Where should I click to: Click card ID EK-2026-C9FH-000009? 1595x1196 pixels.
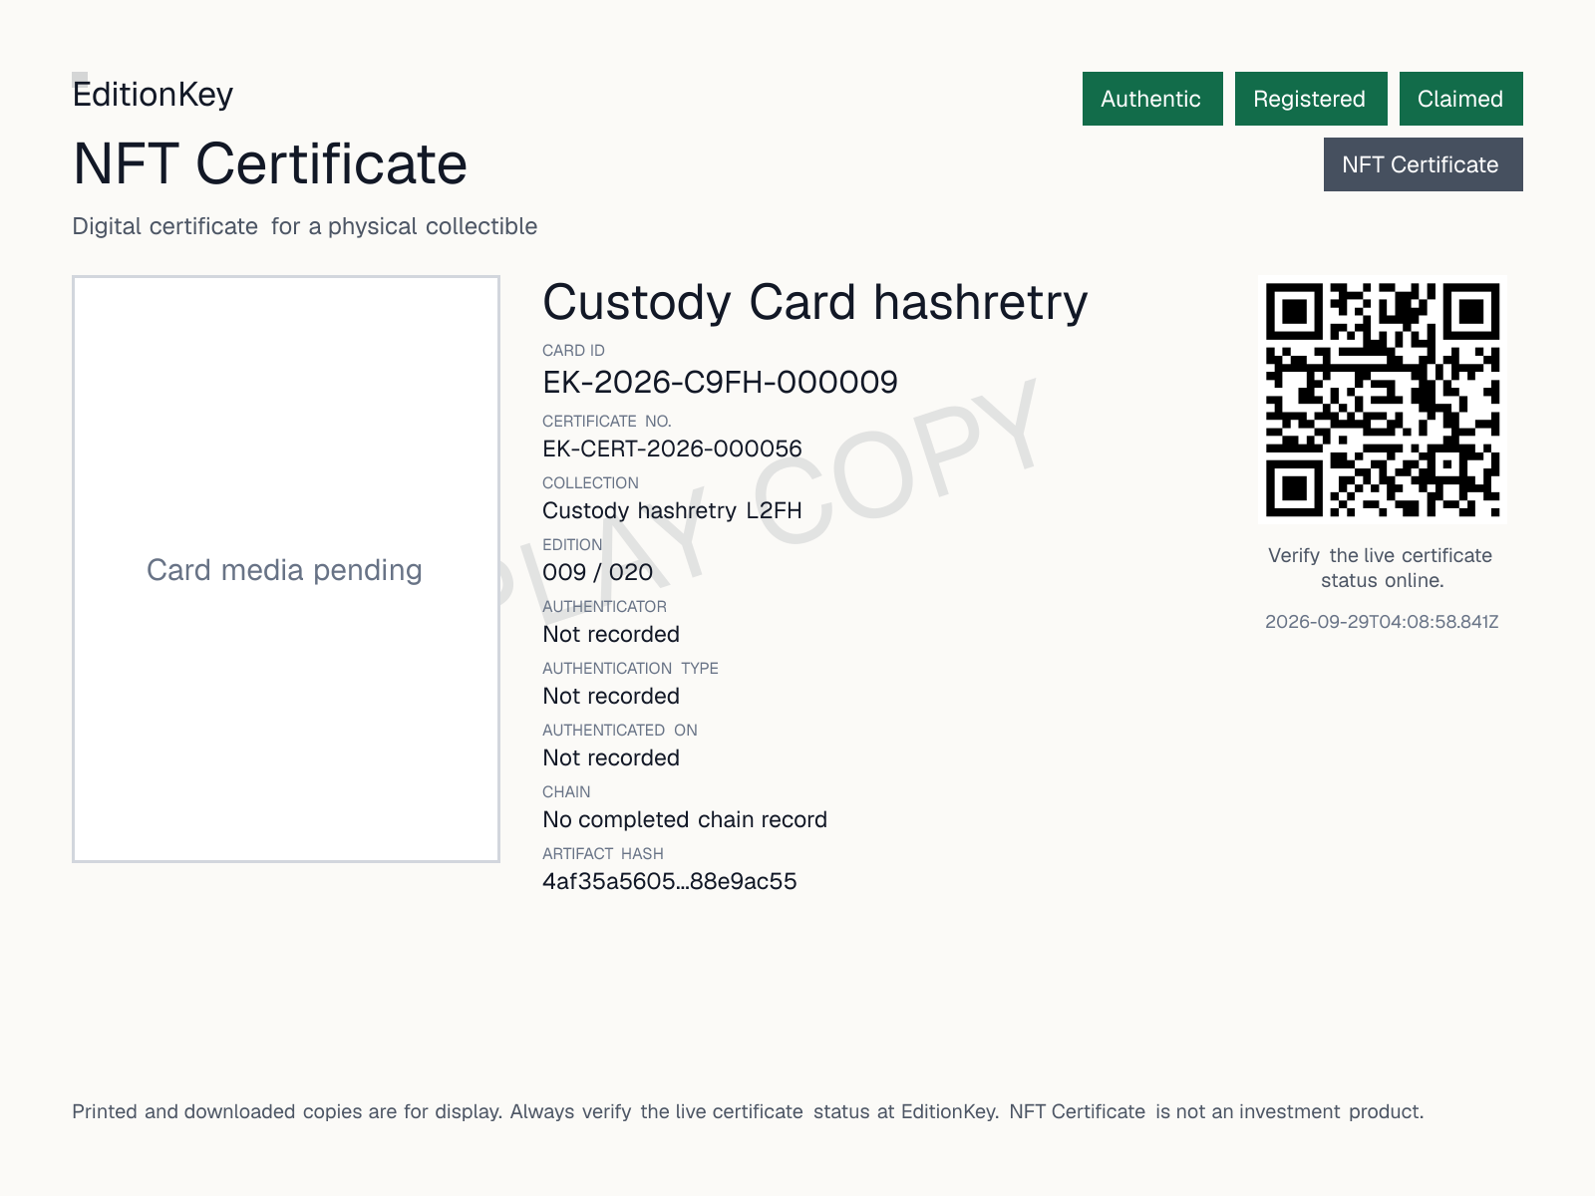[x=721, y=382]
